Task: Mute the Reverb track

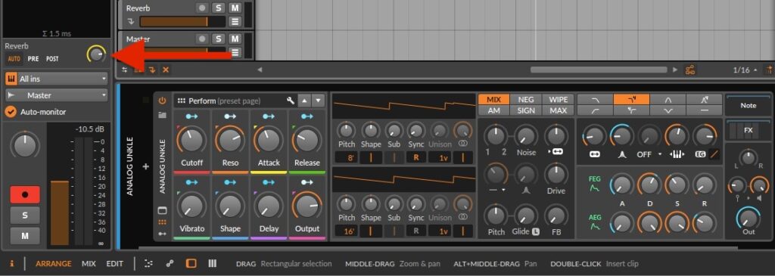Action: click(x=235, y=8)
